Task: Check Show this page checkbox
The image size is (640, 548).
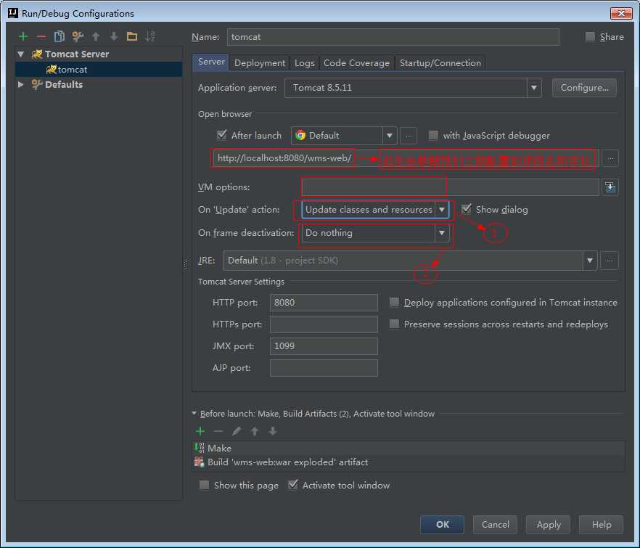Action: coord(204,485)
